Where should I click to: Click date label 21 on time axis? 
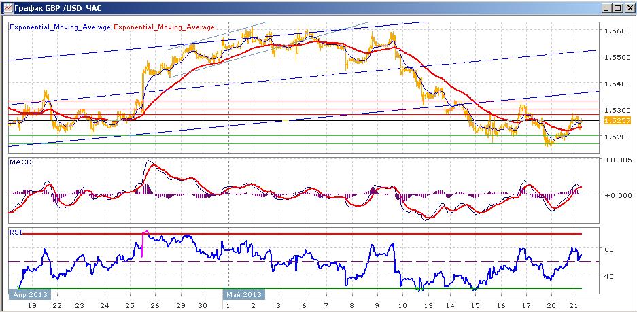tap(575, 305)
